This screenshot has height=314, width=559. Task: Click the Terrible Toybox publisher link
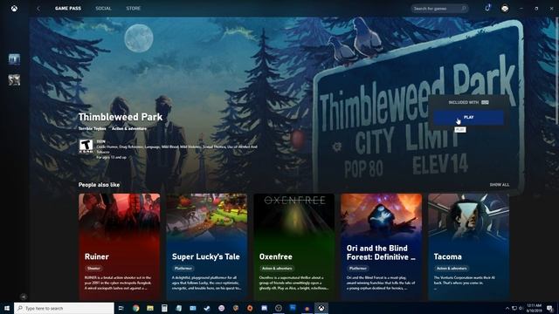92,128
